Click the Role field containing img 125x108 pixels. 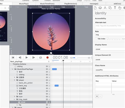pos(110,35)
